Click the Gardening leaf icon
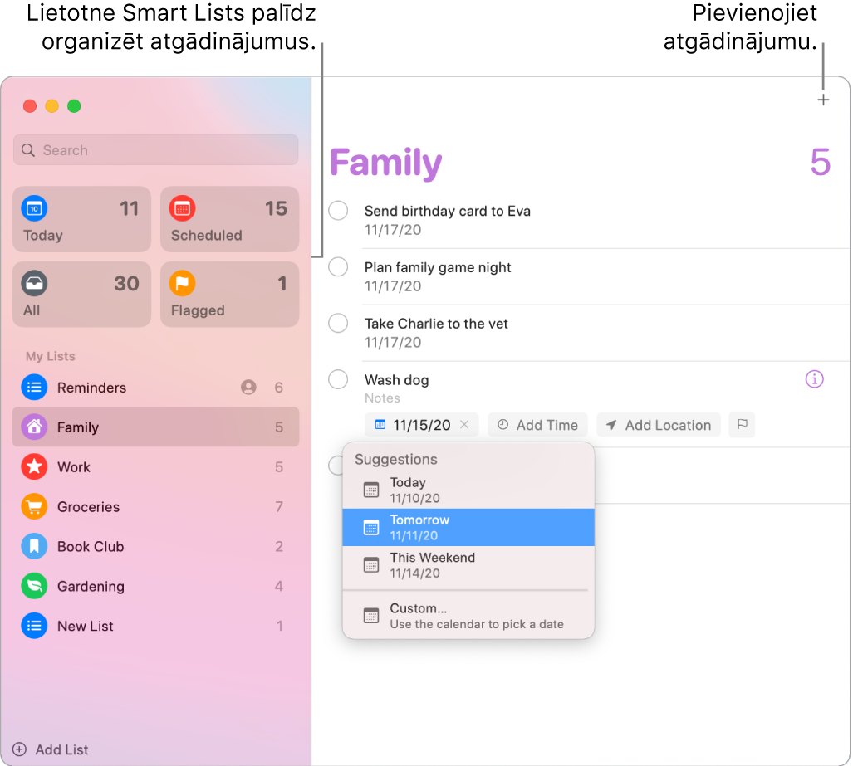The height and width of the screenshot is (766, 853). 34,586
